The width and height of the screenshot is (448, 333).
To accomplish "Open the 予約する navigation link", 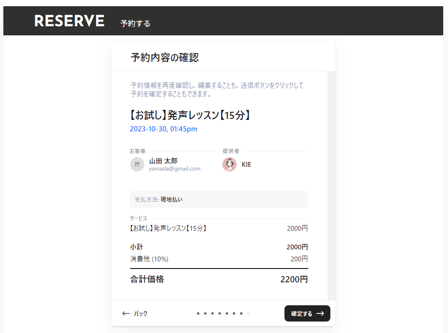I will 135,23.
